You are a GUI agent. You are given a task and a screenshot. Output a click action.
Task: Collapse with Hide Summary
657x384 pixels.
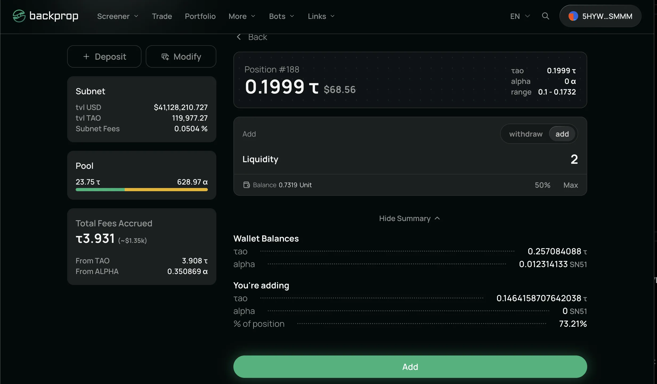(x=410, y=218)
